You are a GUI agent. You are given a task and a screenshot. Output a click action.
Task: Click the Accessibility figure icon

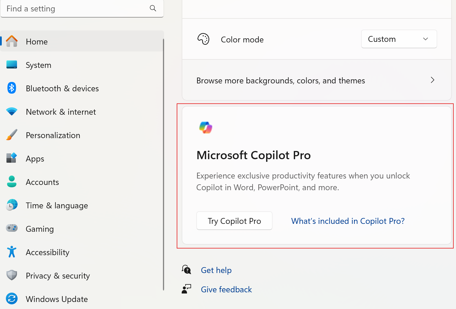pyautogui.click(x=12, y=252)
